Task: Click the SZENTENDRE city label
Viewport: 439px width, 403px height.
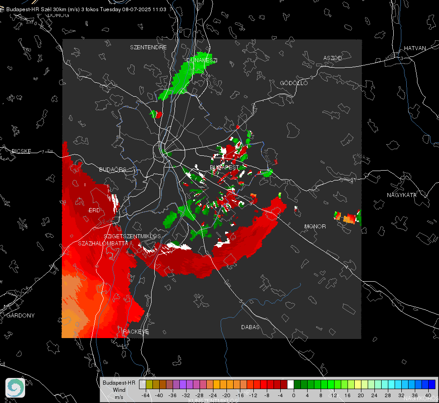Action: (148, 47)
